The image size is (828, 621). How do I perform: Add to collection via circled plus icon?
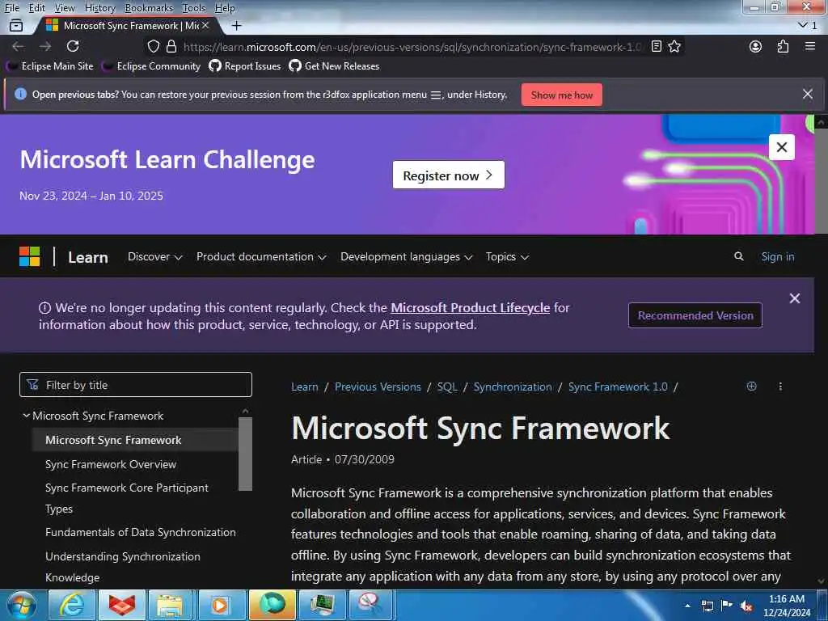(x=751, y=386)
